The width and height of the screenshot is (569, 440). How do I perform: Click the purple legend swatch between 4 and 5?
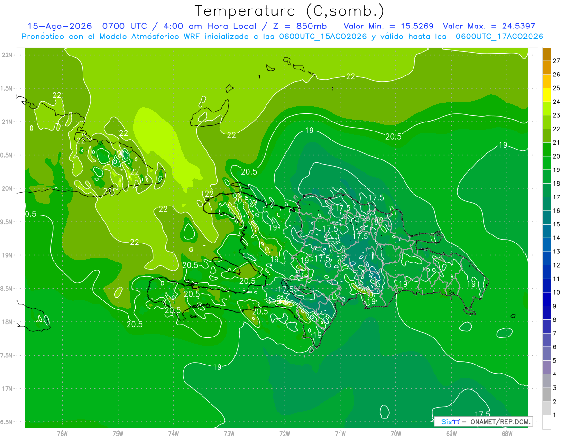click(x=547, y=367)
